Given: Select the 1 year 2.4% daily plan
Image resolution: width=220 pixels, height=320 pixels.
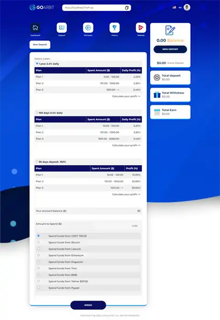Looking at the screenshot, I should coord(37,64).
